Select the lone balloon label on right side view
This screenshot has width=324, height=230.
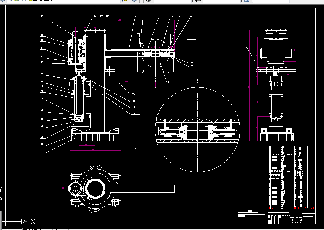(243, 44)
